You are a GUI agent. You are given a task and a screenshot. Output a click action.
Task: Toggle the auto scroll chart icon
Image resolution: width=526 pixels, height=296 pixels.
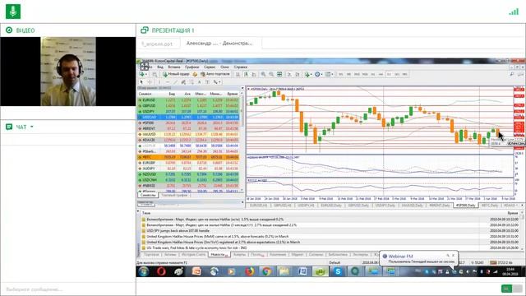tap(289, 75)
